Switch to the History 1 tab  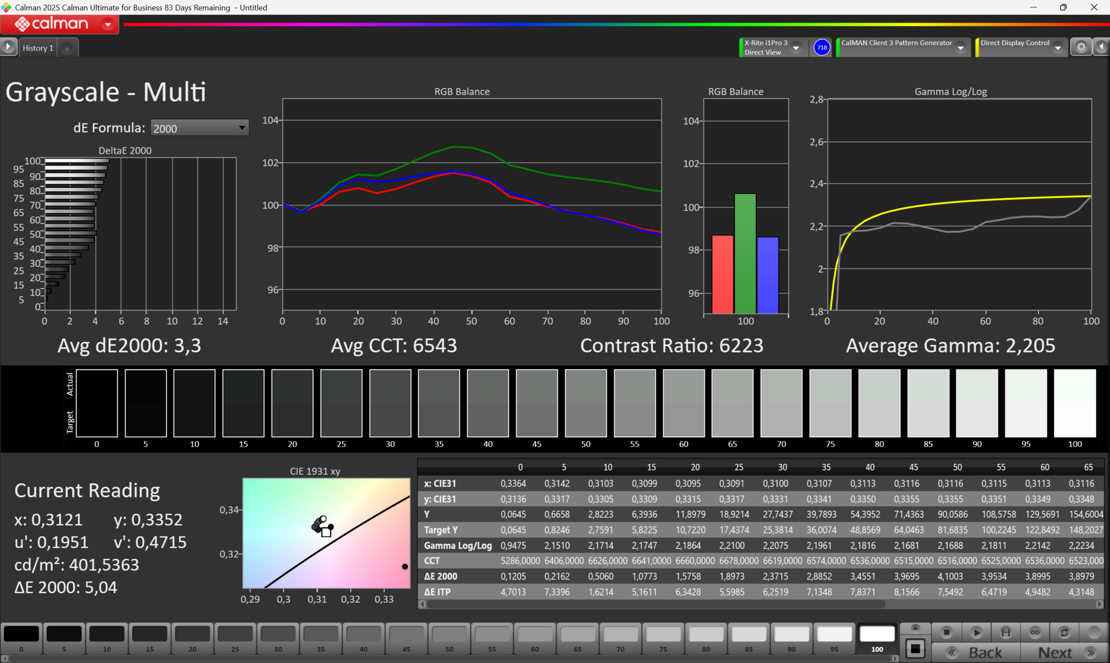38,48
